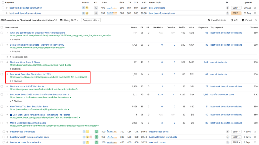Refresh the 'best lightweight waterproof work boots' row
This screenshot has width=259, height=145.
pos(255,137)
